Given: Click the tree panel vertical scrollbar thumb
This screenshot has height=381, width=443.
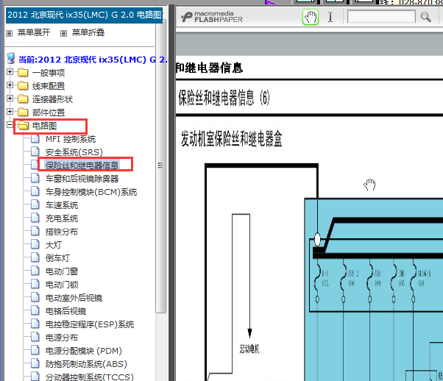Looking at the screenshot, I should (160, 165).
